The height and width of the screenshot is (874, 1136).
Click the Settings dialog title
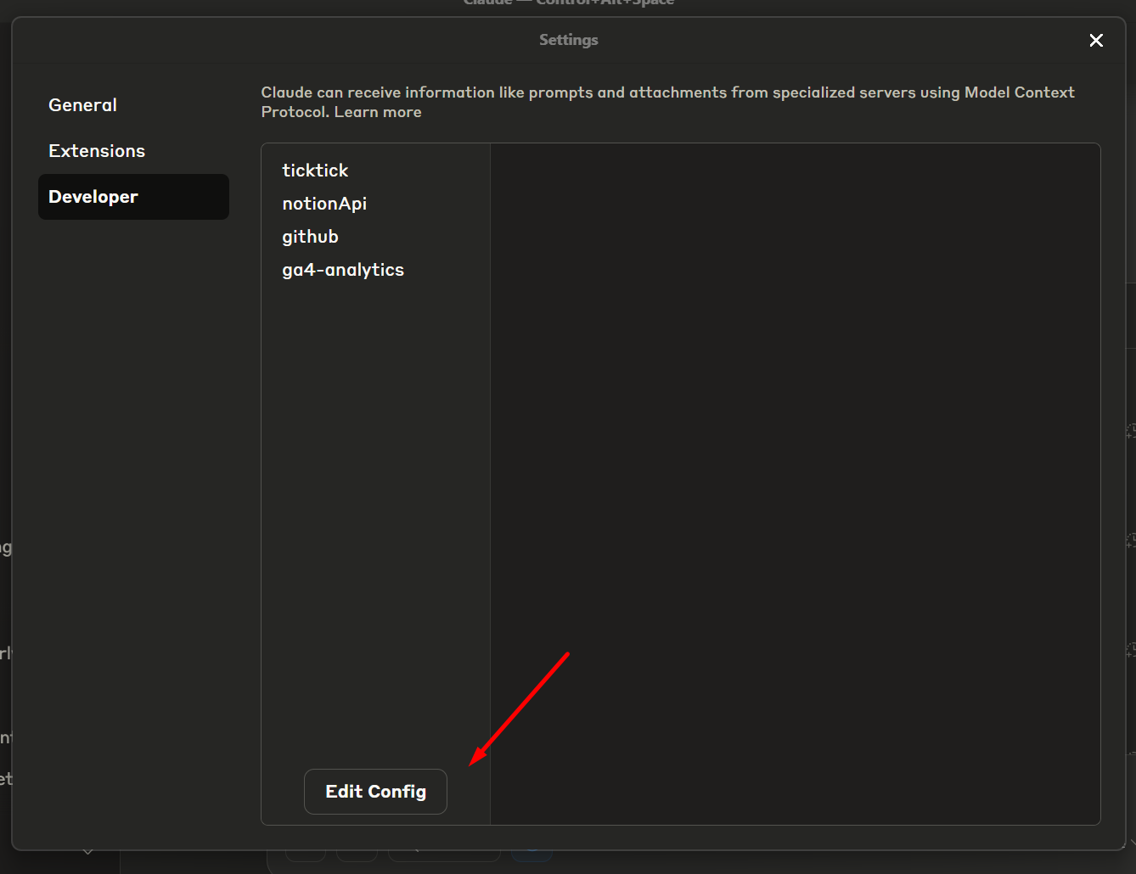click(x=568, y=40)
